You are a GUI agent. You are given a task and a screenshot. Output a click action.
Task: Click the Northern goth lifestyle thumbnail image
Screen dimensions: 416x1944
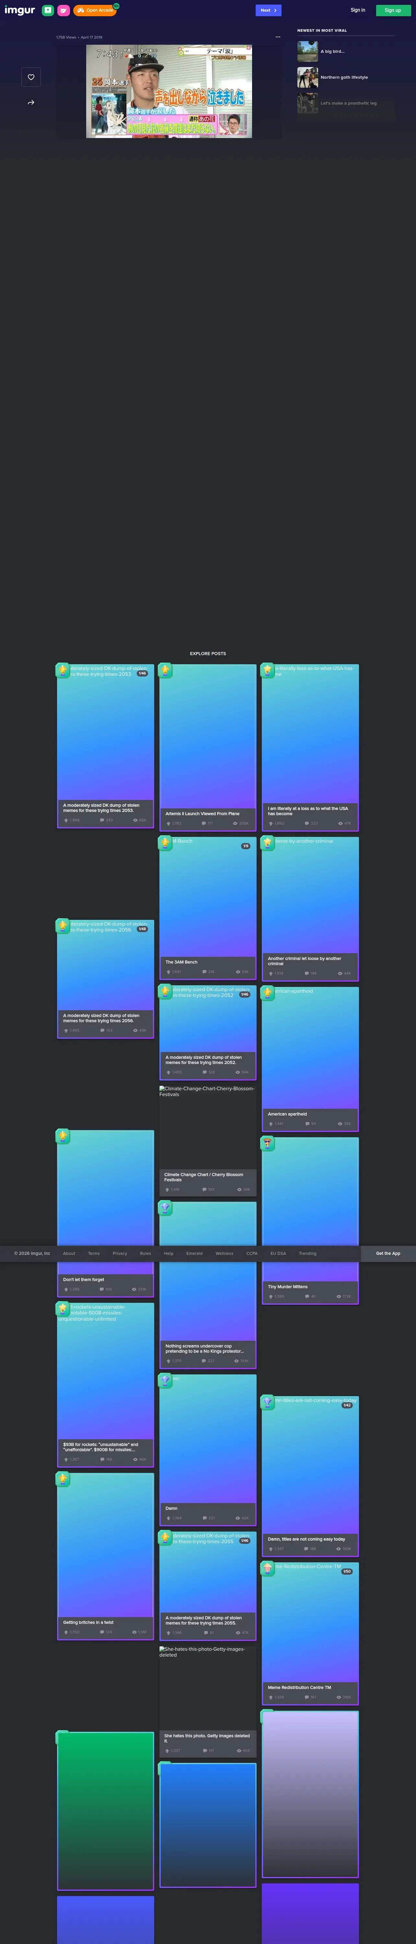tap(307, 77)
